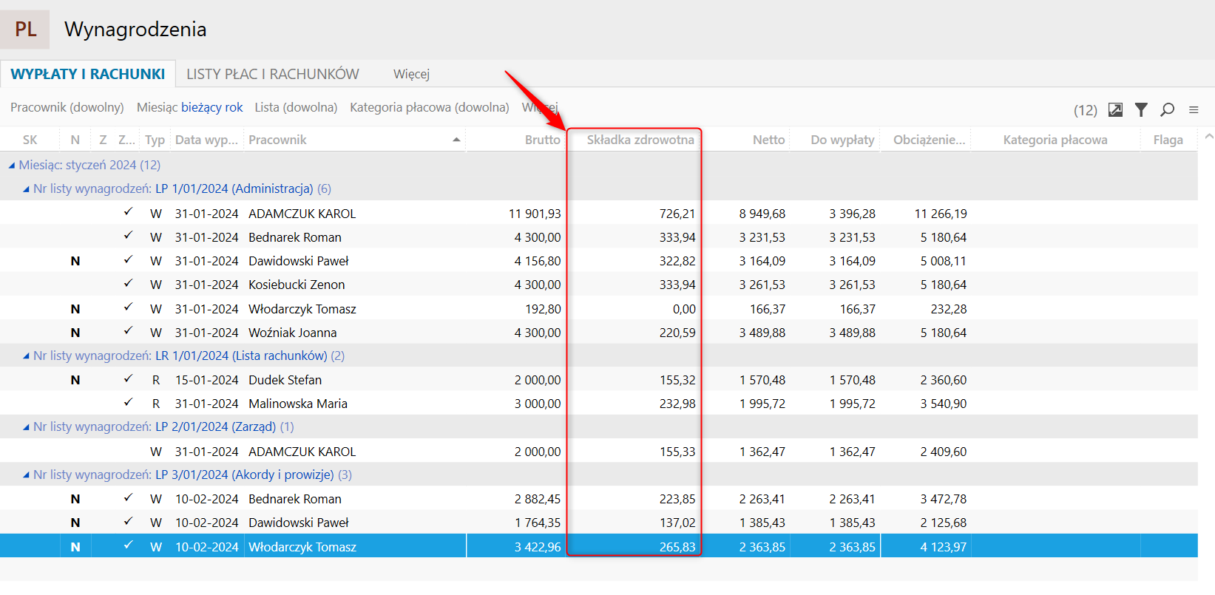Open the Więcej tab menu
Image resolution: width=1215 pixels, height=595 pixels.
pos(411,74)
